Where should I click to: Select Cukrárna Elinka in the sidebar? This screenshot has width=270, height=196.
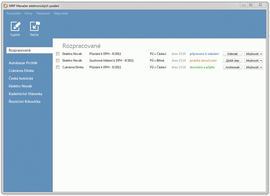tap(21, 71)
